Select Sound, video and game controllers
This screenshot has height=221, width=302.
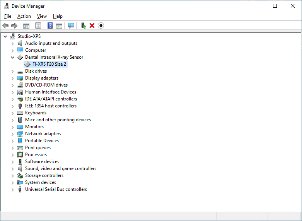click(x=60, y=168)
